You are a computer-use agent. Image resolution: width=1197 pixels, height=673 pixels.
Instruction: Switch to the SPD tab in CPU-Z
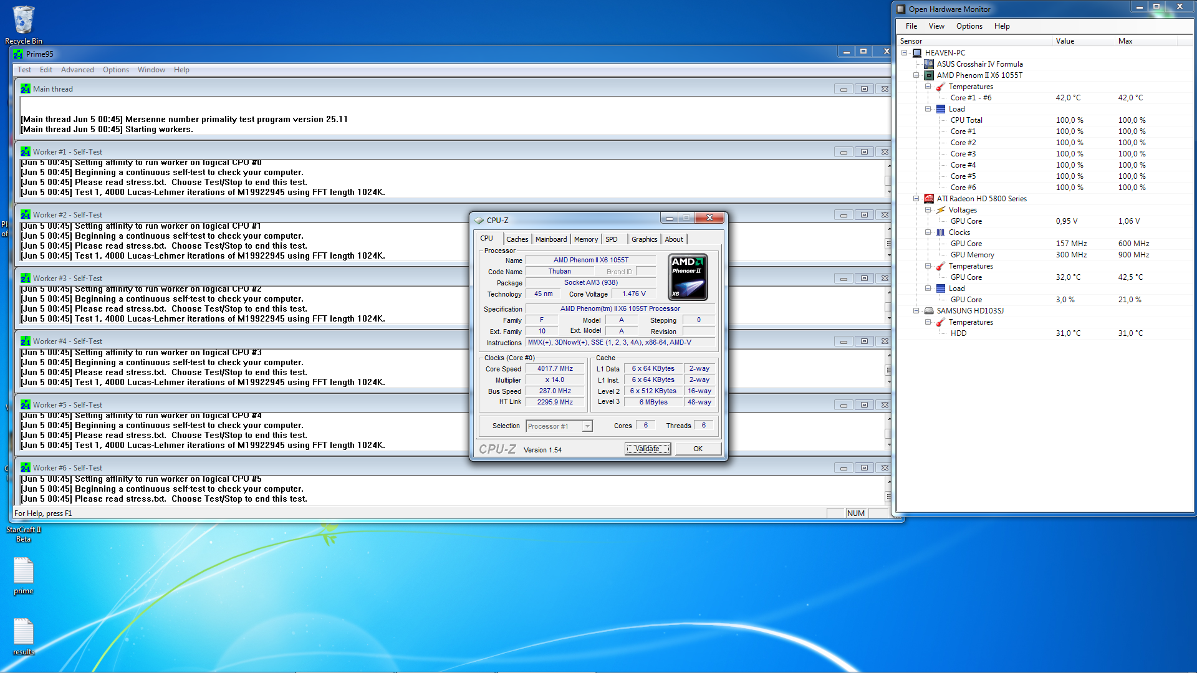coord(612,239)
